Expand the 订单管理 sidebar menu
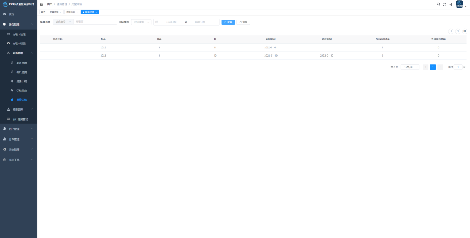 (18, 139)
